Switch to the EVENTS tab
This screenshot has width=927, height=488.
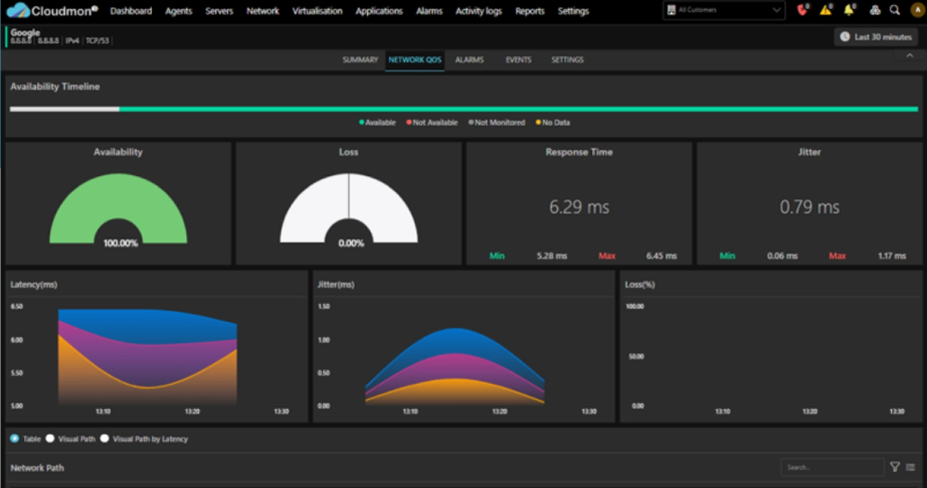[x=519, y=60]
